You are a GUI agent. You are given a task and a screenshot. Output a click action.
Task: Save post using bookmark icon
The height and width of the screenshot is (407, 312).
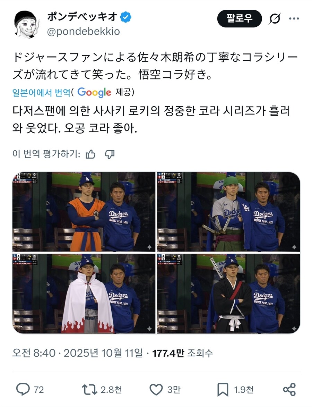coord(223,390)
